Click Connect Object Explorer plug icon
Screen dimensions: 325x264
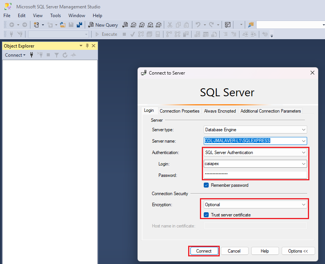coord(32,55)
